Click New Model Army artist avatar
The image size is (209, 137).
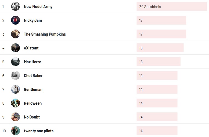15,6
